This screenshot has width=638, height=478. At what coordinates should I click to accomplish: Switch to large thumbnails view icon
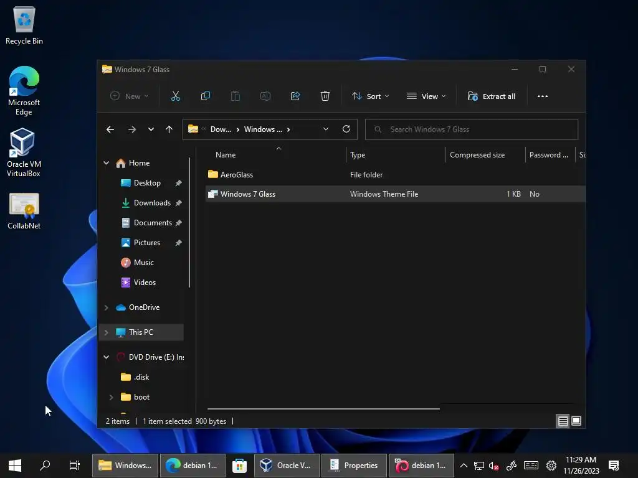(x=576, y=421)
